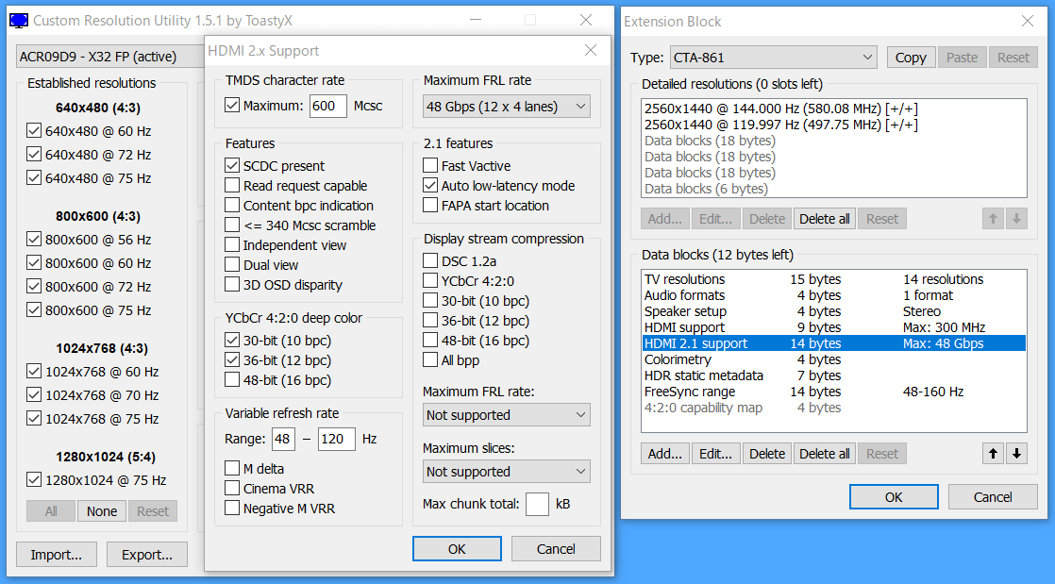Enable DSC 1.2a checkbox
Image resolution: width=1055 pixels, height=584 pixels.
(430, 260)
